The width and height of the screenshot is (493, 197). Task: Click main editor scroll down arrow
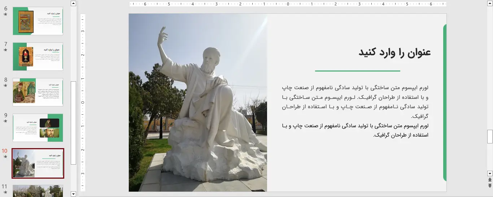[490, 173]
